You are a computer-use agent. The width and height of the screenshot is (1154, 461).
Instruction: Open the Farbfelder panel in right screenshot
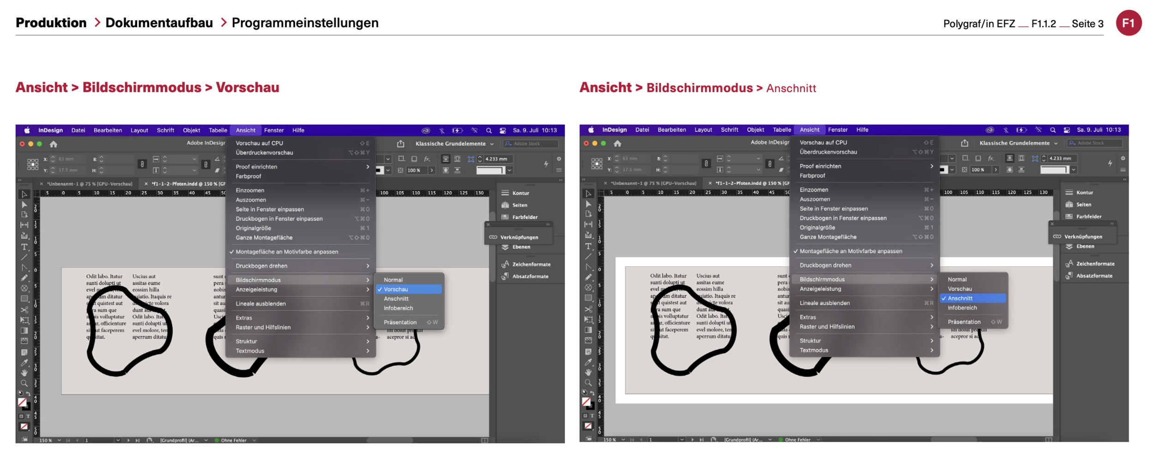point(1083,216)
